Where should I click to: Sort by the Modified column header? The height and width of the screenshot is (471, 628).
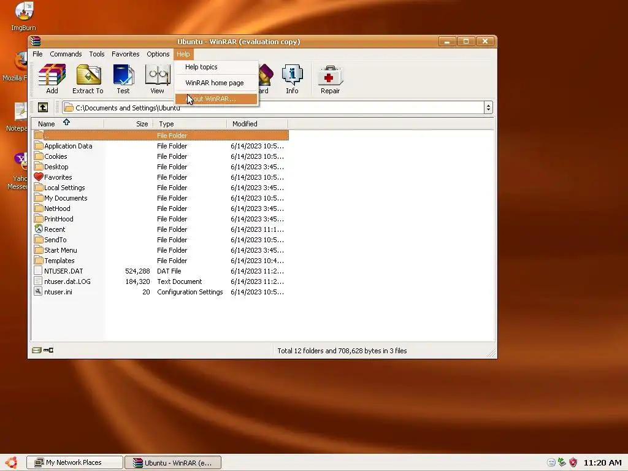pos(257,124)
